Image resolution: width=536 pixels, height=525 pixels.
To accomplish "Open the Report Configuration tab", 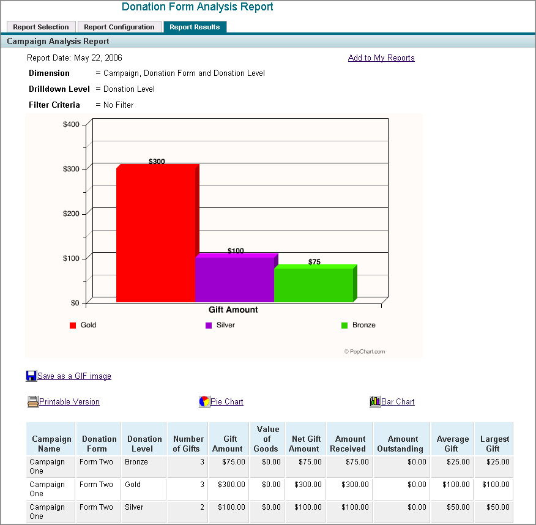I will [x=119, y=27].
